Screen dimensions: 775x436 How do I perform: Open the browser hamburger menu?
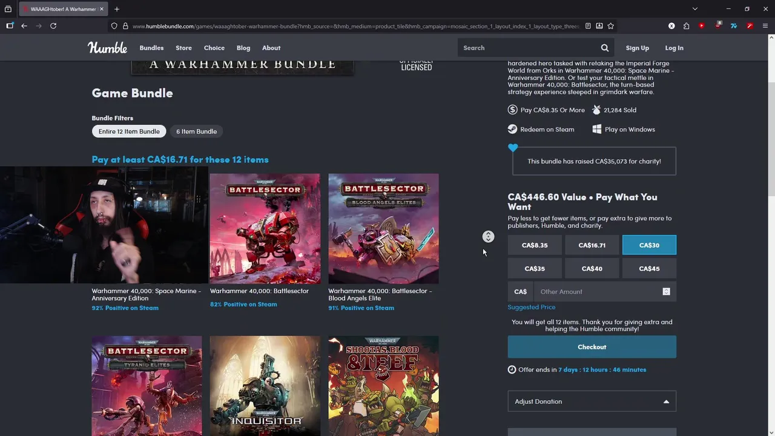(x=765, y=26)
